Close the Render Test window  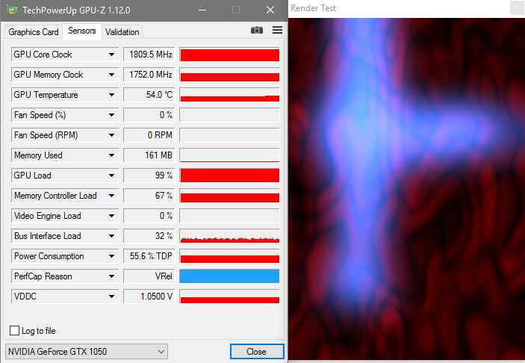pos(517,8)
